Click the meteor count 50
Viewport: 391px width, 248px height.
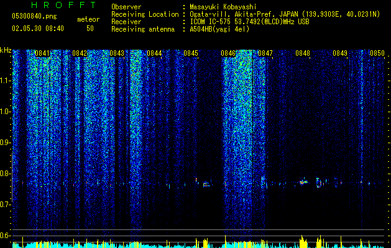point(90,29)
